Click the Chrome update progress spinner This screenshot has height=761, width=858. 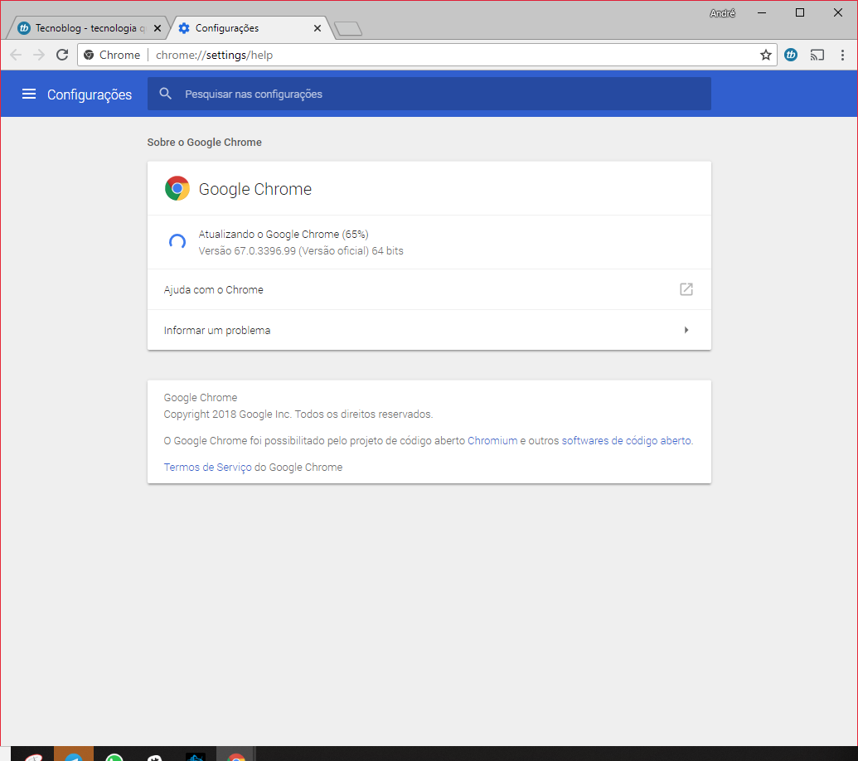click(x=177, y=240)
